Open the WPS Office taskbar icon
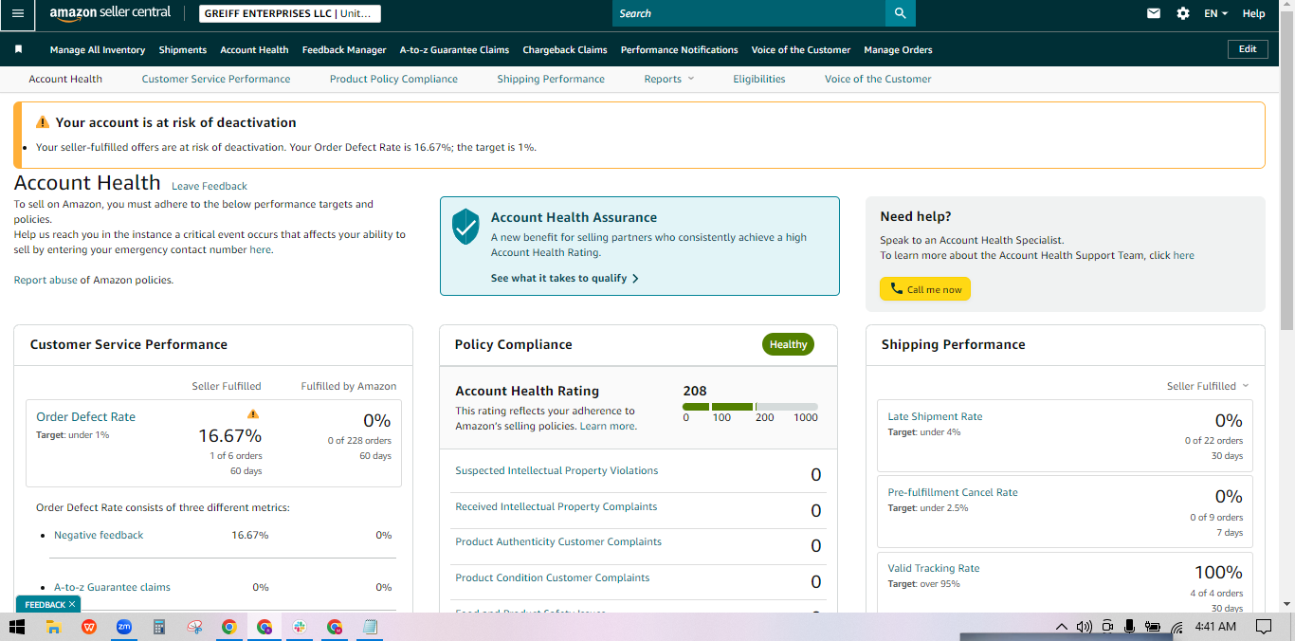Screen dimensions: 1295x641 [89, 627]
